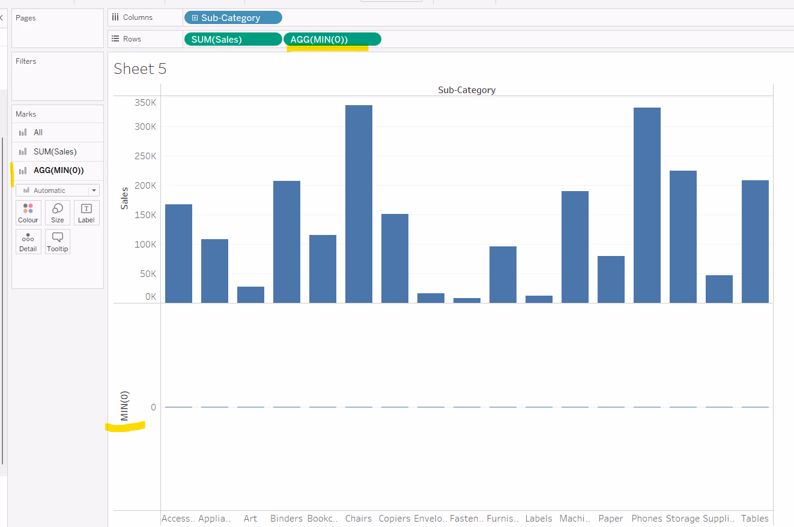Select the SUM(Sales) marks row
Viewport: 794px width, 527px height.
point(58,151)
